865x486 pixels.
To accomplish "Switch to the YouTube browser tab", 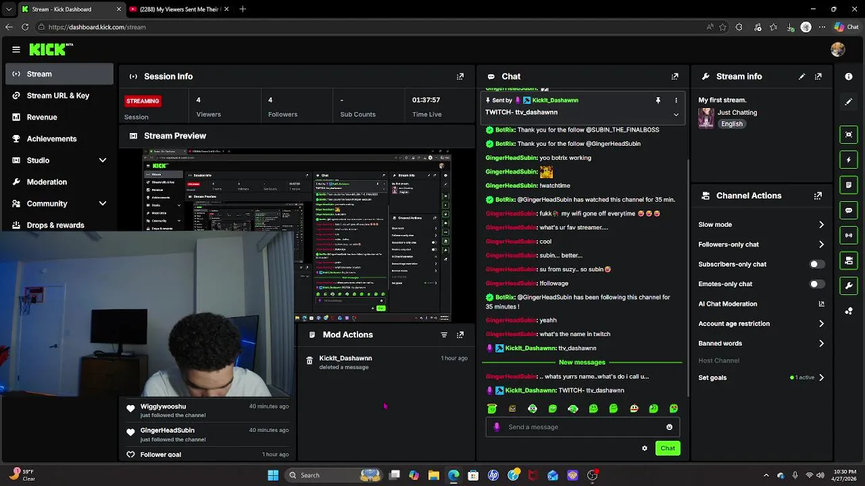I will coord(179,9).
